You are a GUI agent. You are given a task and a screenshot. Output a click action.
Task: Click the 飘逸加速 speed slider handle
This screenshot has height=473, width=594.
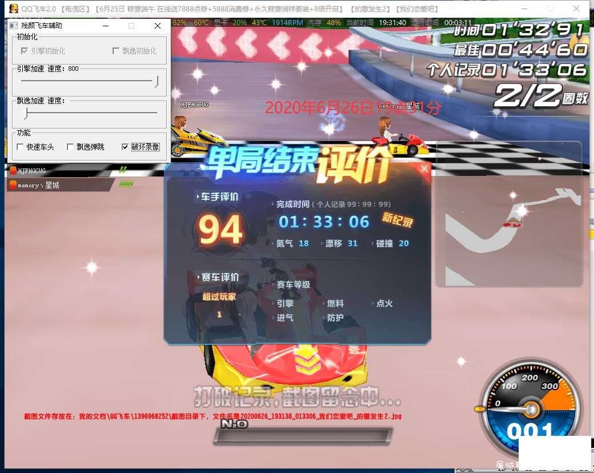click(26, 113)
